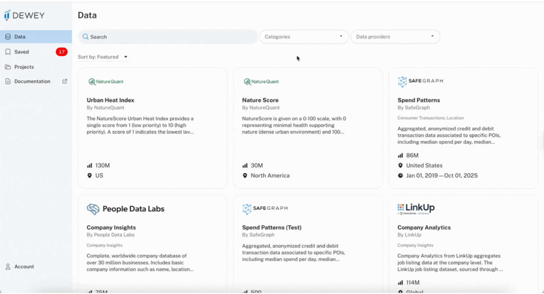Click the bar chart icon next to 30M

[245, 166]
